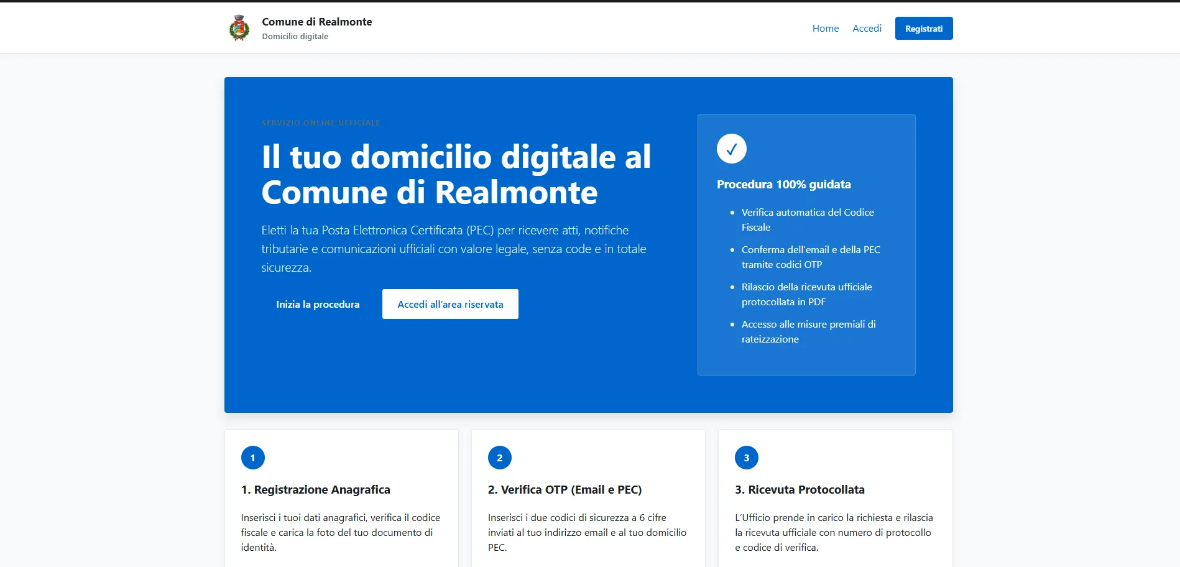The height and width of the screenshot is (567, 1180).
Task: Click description L'Ufficio prende in carico
Action: [834, 532]
